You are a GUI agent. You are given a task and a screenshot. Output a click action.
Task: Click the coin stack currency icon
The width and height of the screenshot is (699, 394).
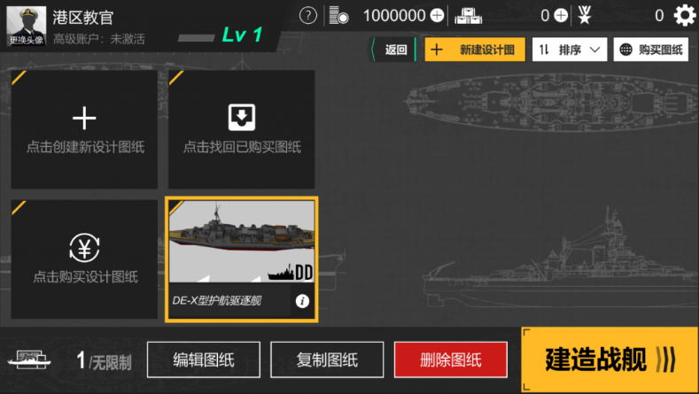point(338,16)
